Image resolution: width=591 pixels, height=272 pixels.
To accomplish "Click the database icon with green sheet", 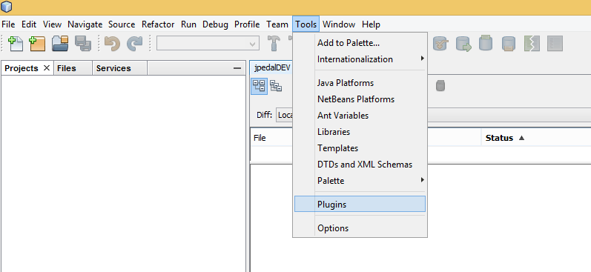I will (486, 43).
